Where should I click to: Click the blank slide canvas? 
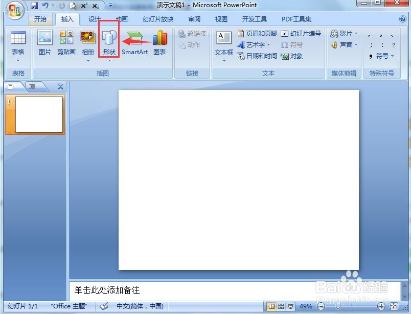pos(239,180)
